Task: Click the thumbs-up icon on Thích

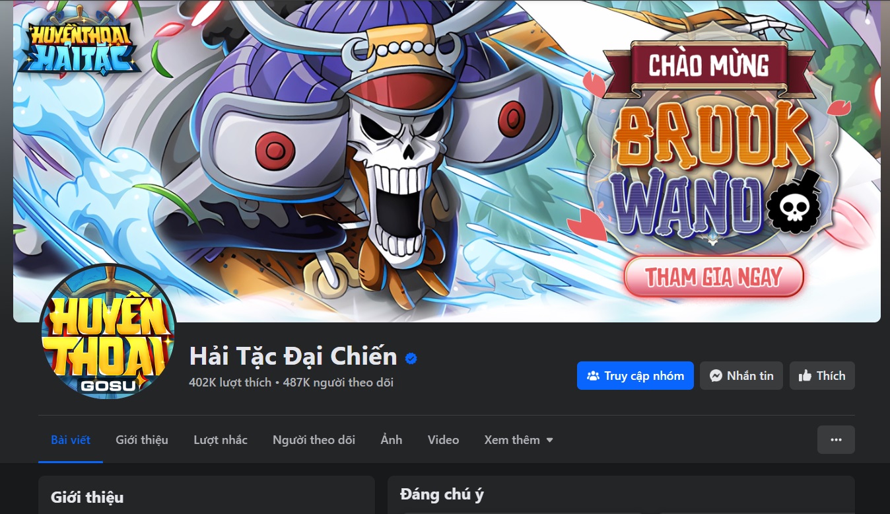Action: [x=805, y=375]
